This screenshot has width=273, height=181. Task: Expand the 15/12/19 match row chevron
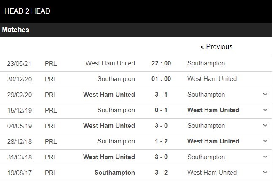[x=265, y=110]
